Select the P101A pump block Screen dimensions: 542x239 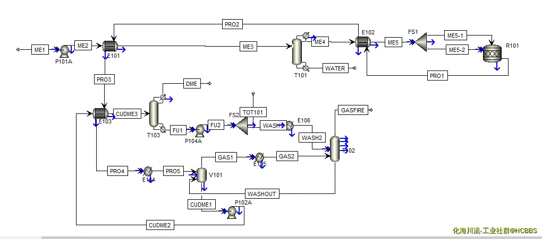click(x=65, y=51)
